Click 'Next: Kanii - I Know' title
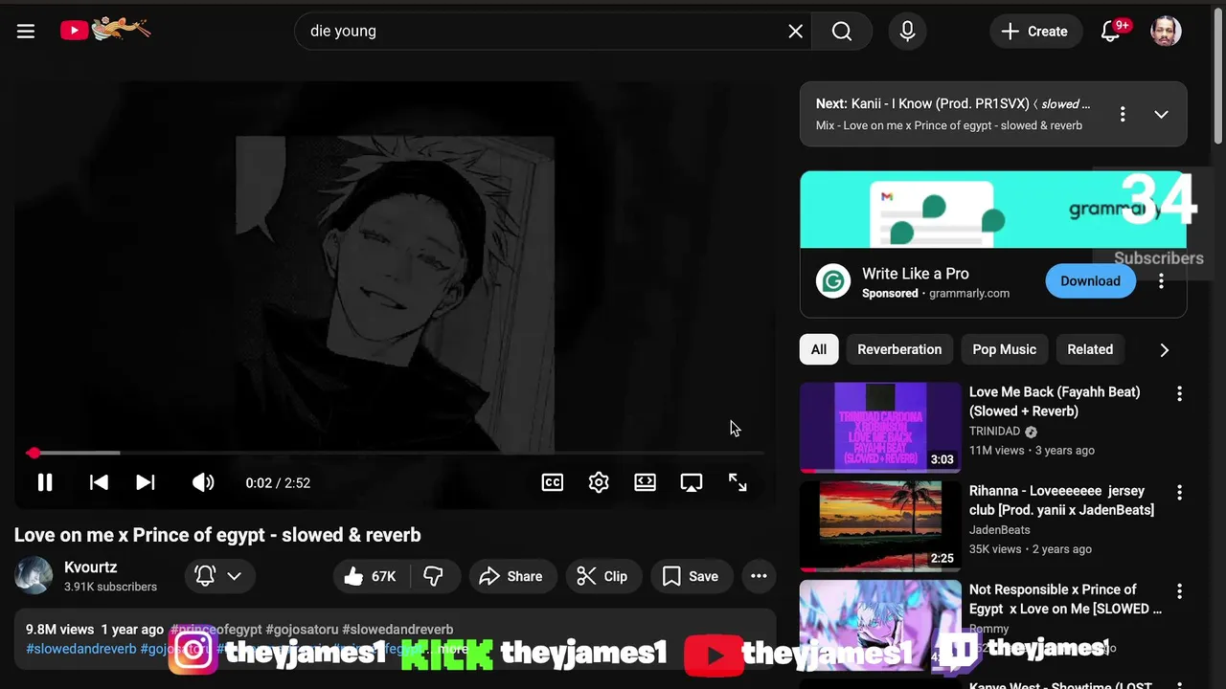This screenshot has height=689, width=1226. [x=953, y=103]
